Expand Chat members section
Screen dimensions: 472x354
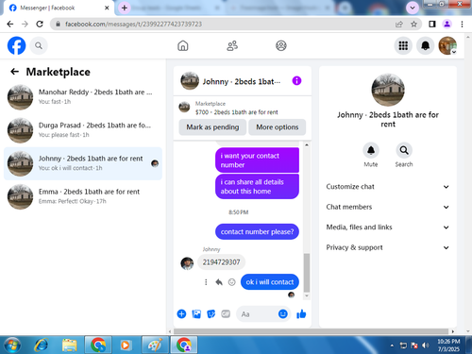pos(388,207)
